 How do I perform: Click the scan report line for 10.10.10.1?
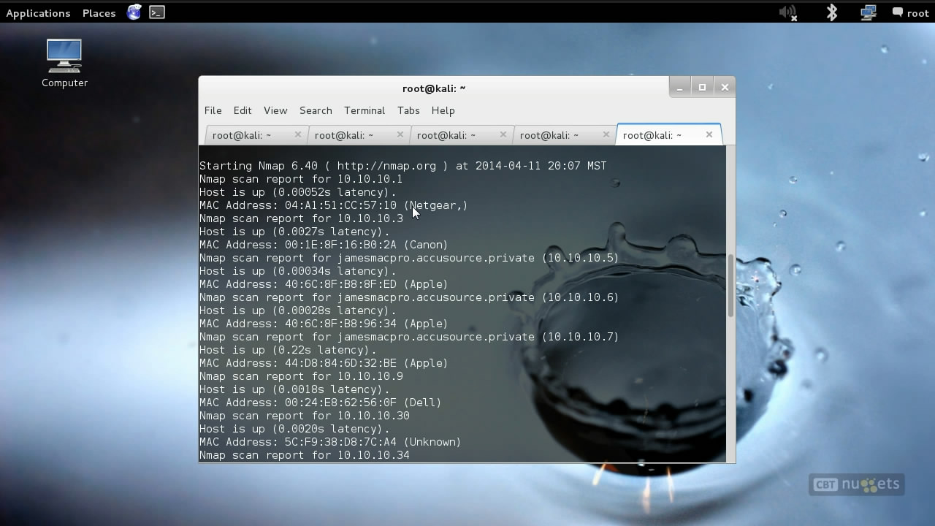click(x=301, y=179)
